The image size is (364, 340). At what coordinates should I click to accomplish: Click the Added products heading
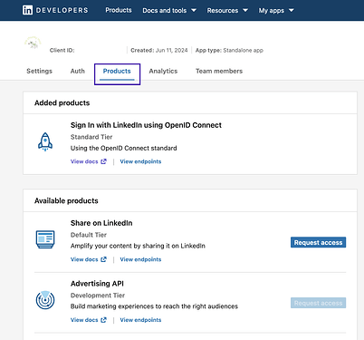[62, 102]
